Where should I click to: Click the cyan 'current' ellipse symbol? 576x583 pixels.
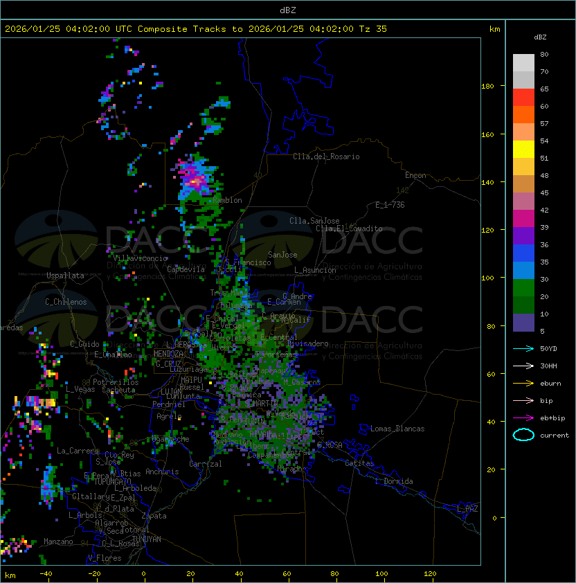tap(523, 435)
